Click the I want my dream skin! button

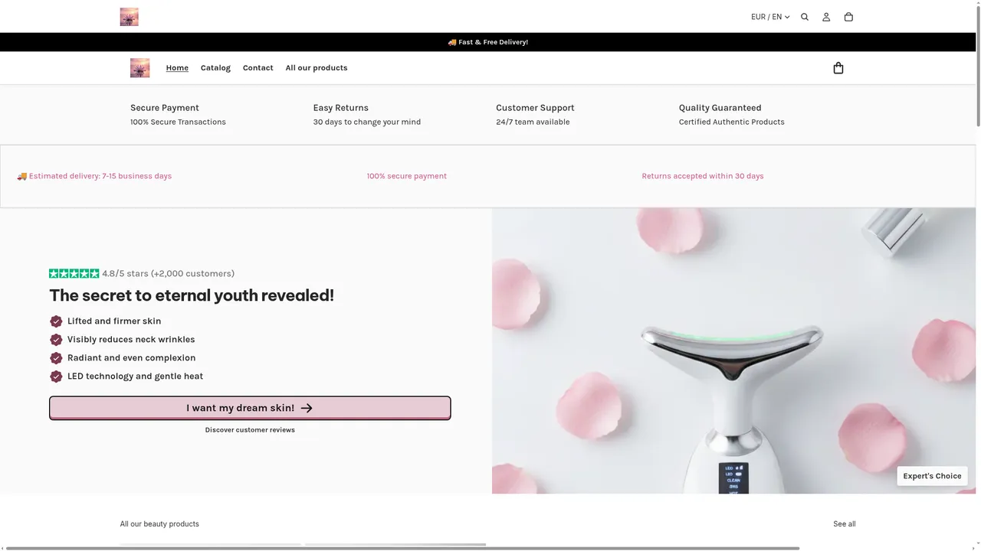pyautogui.click(x=250, y=408)
